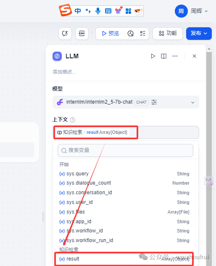
Task: Click the CHAT tag on model
Action: click(x=141, y=102)
